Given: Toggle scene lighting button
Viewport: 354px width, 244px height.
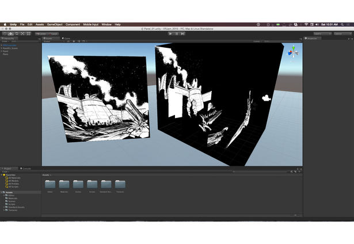Looking at the screenshot, I should [74, 41].
